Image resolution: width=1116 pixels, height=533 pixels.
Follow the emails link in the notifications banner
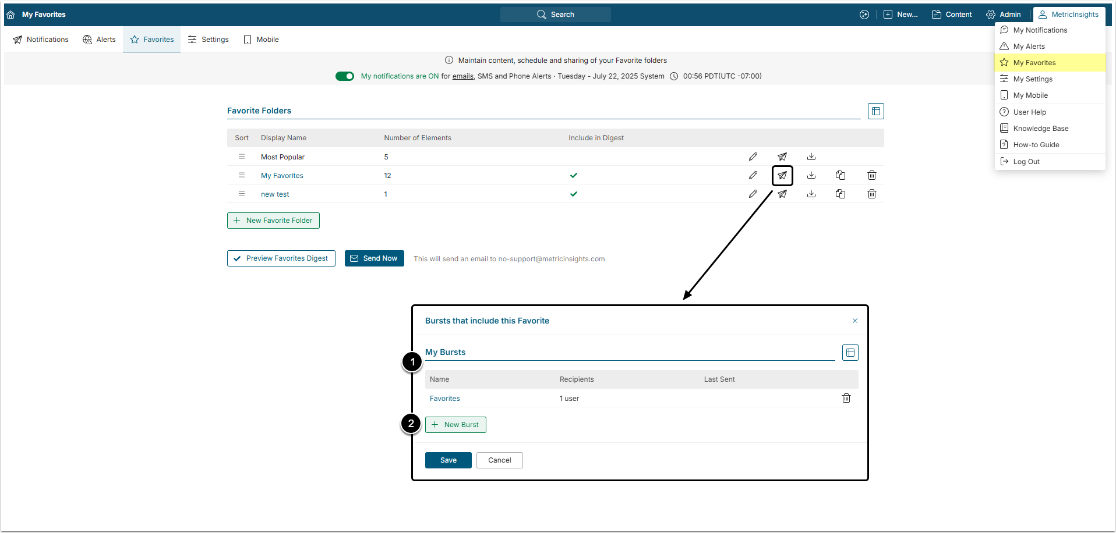tap(463, 76)
